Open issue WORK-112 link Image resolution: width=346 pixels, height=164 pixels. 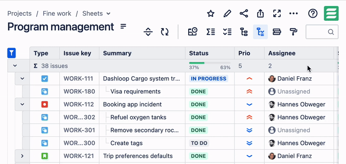79,104
